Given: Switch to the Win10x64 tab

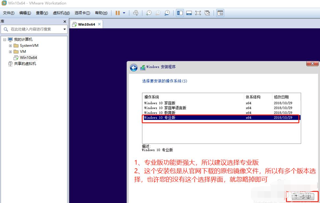Looking at the screenshot, I should (87, 24).
